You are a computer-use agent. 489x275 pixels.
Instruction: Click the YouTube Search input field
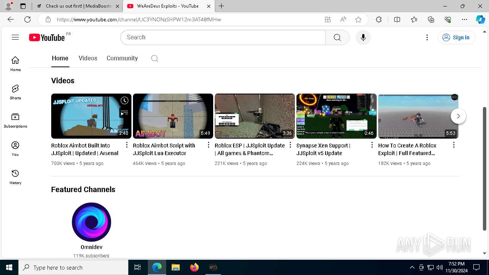[223, 37]
